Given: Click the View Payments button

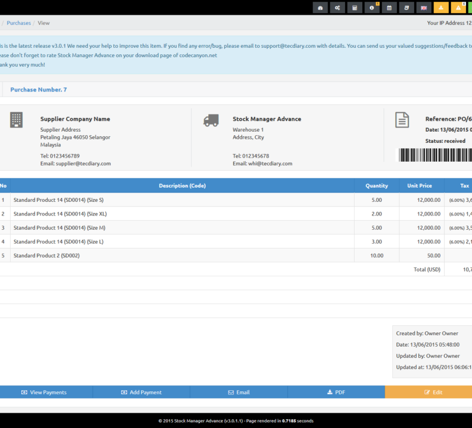Looking at the screenshot, I should [x=44, y=392].
